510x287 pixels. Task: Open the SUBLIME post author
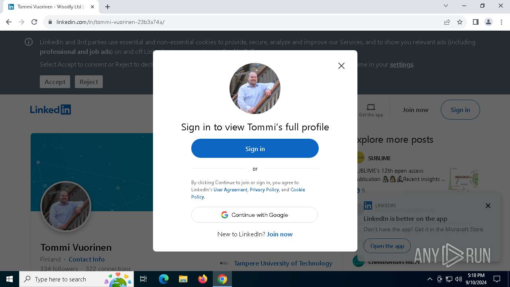[379, 158]
